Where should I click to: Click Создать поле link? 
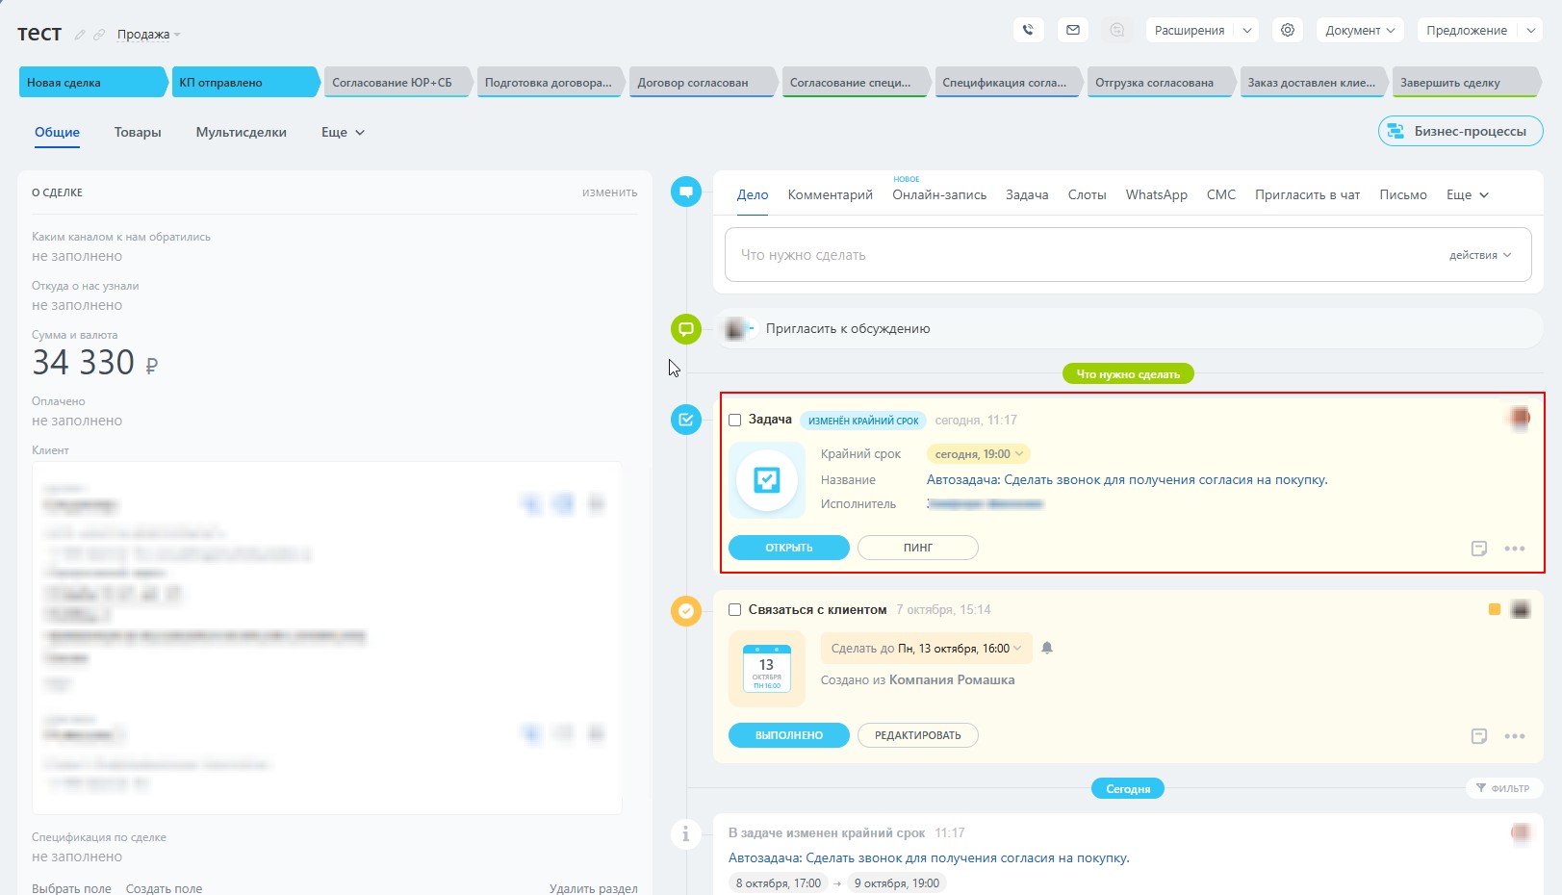click(164, 888)
